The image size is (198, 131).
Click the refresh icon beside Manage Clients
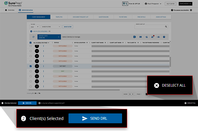click(33, 37)
